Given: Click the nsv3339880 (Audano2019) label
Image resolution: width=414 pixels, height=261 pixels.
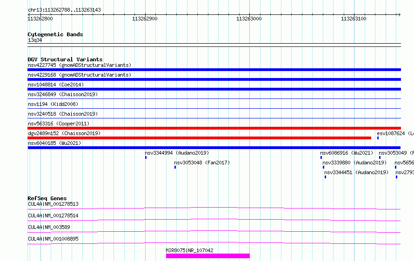Looking at the screenshot, I should coord(354,163).
